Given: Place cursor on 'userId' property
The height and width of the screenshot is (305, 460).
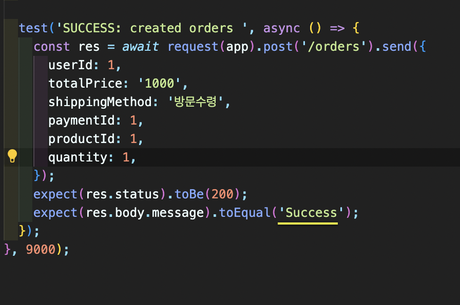Looking at the screenshot, I should pyautogui.click(x=70, y=65).
